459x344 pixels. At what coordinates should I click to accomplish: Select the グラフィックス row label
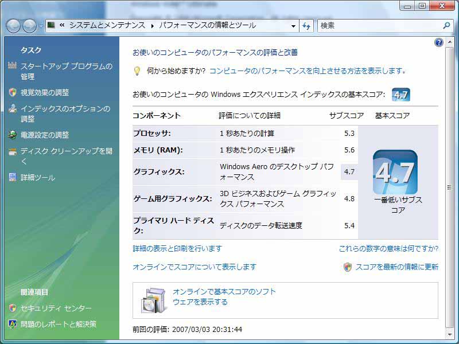[x=159, y=171]
